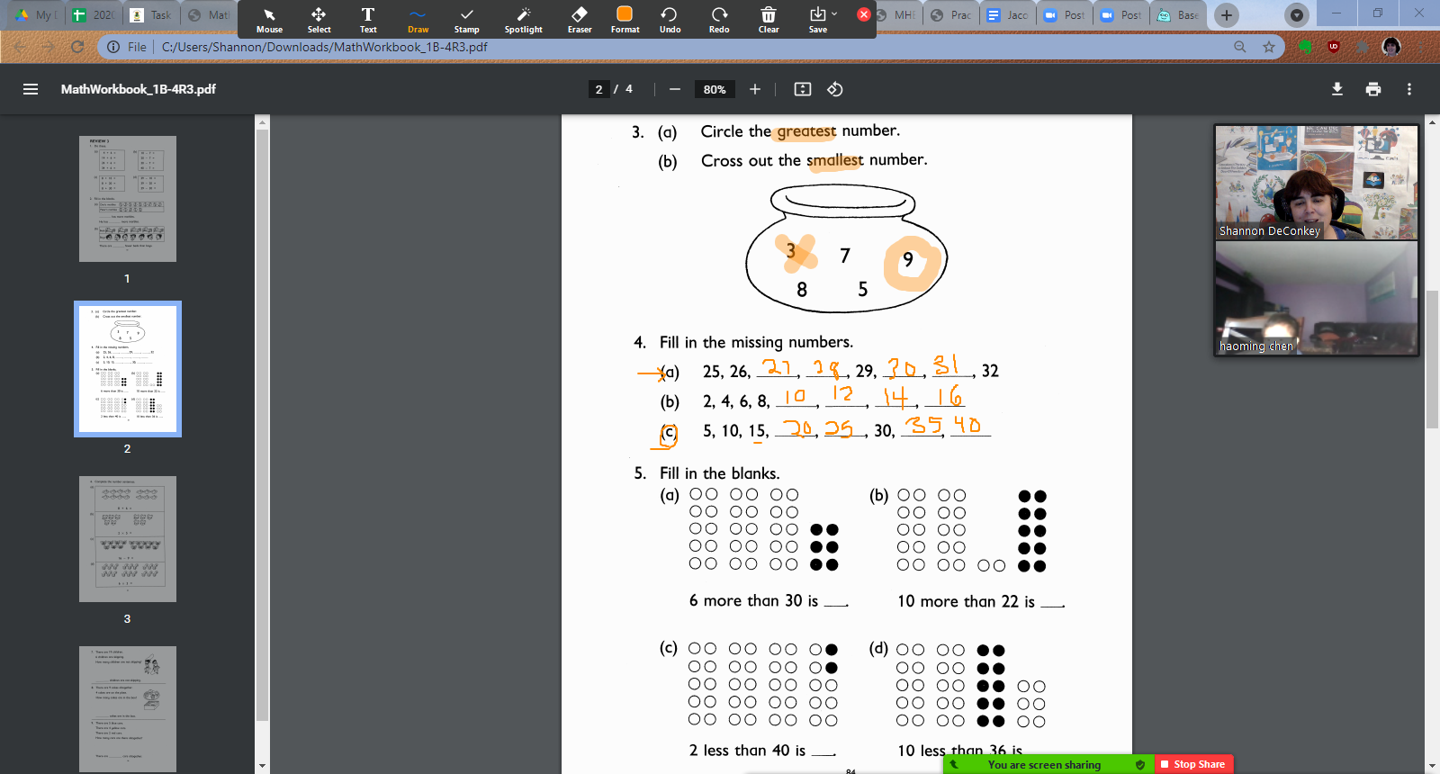
Task: Reload the current page
Action: point(77,47)
